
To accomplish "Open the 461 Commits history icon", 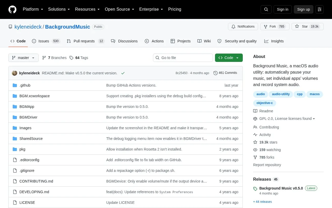I will [x=215, y=73].
